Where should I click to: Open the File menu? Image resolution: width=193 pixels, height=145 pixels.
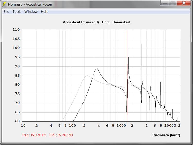point(6,12)
